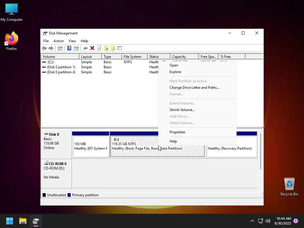Click NTFS cell in the (C:) row
Image resolution: width=304 pixels, height=228 pixels.
tap(128, 62)
